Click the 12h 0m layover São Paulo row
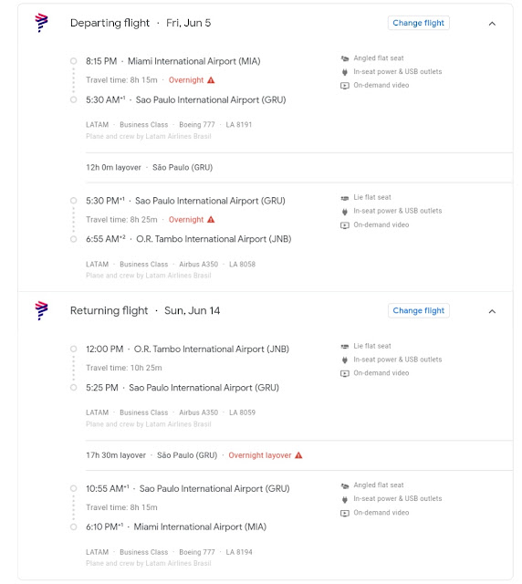 298,168
